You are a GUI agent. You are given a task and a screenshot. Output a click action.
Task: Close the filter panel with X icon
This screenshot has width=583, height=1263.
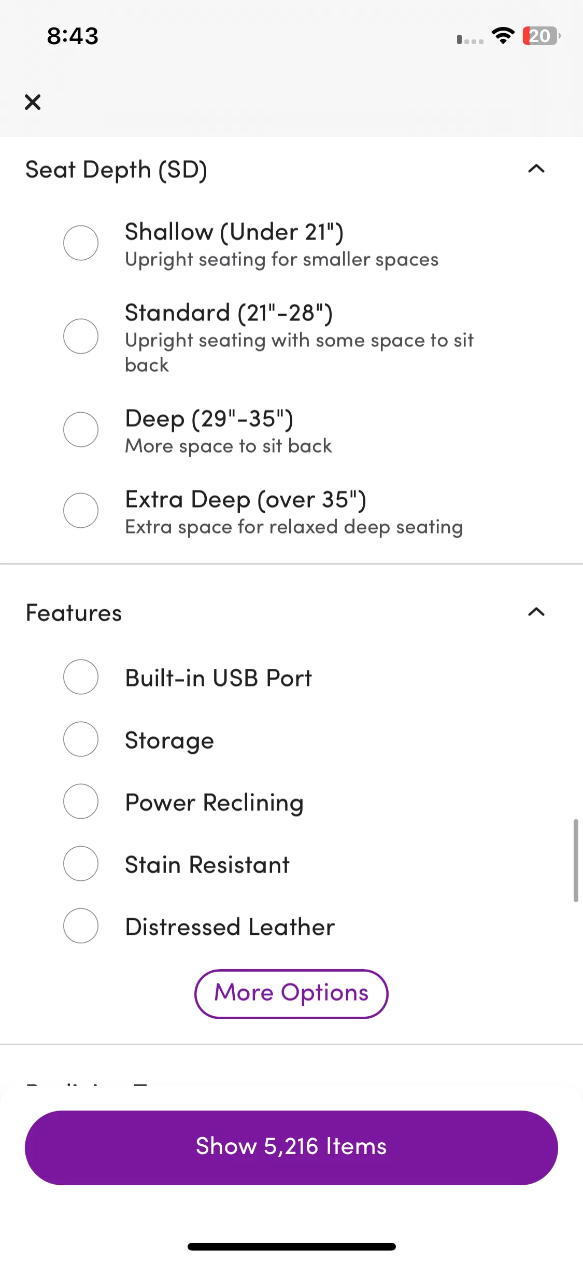[x=33, y=102]
